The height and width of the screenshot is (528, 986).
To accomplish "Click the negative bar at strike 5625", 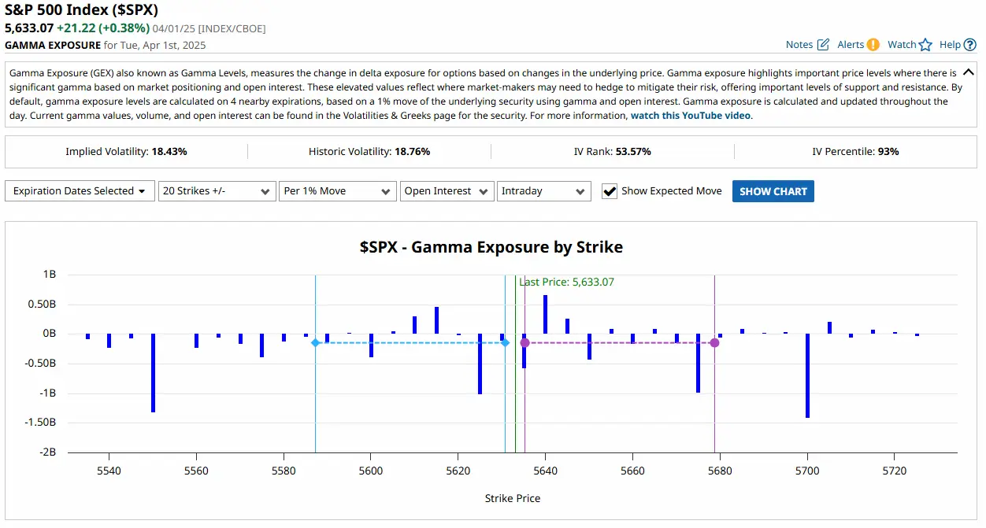I will pos(480,364).
